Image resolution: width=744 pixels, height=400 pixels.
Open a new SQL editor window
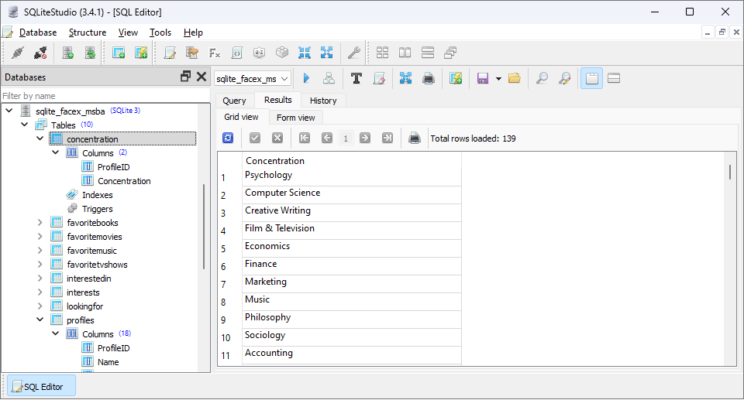tap(170, 53)
